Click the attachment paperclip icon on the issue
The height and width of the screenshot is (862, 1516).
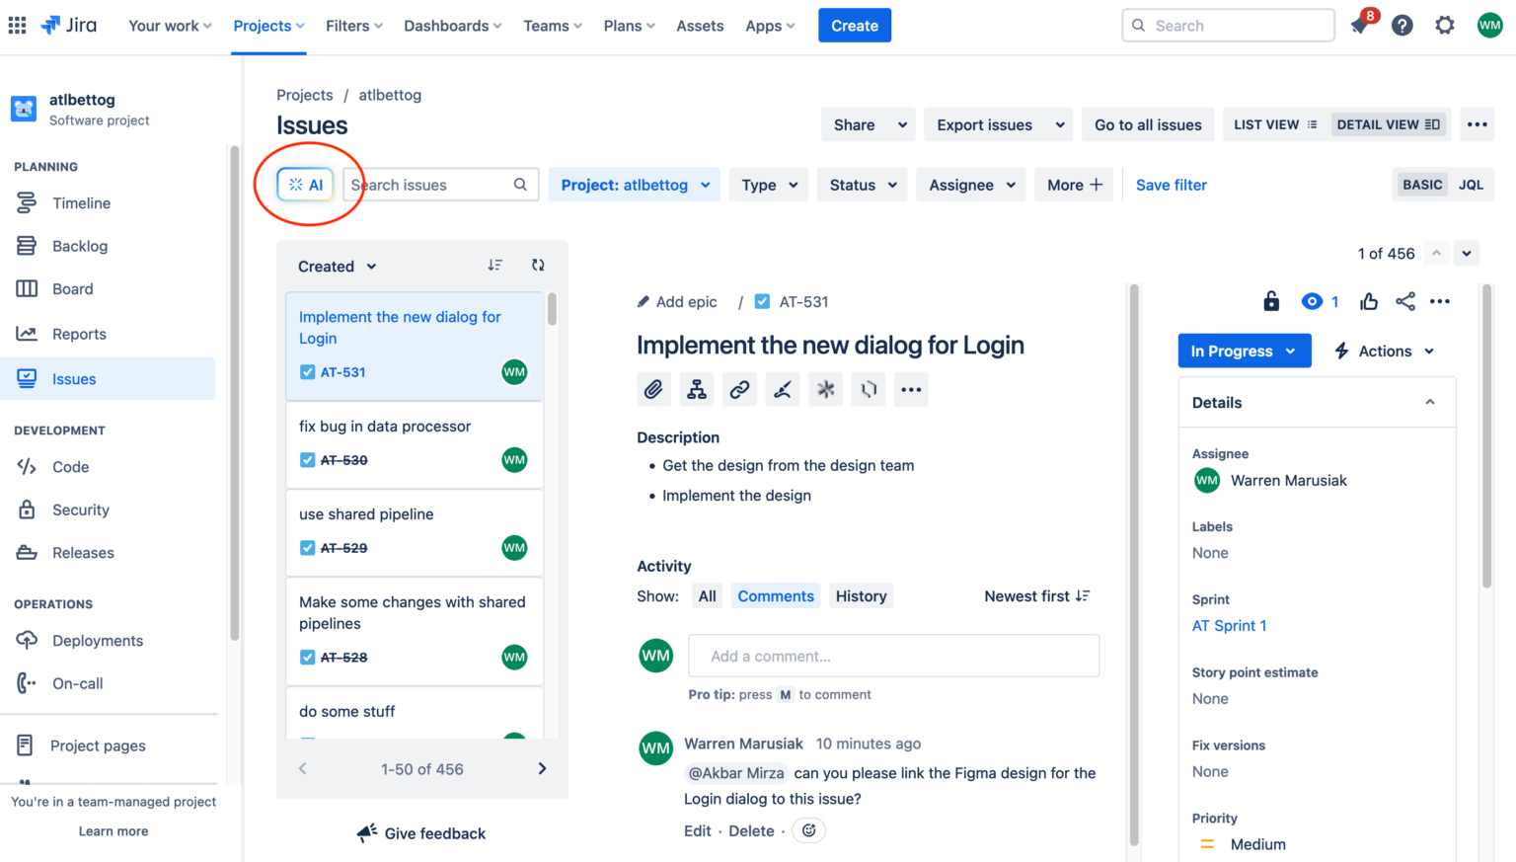coord(653,389)
